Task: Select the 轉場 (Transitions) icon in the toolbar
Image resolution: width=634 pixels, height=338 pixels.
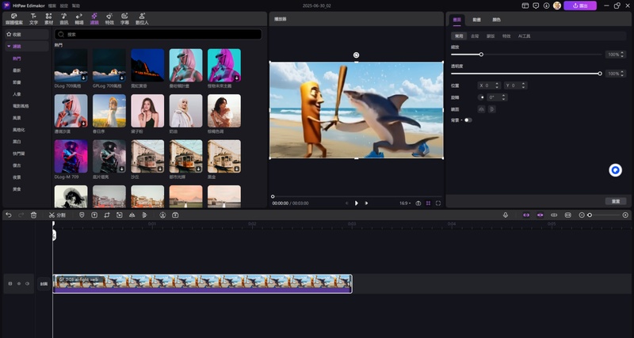Action: pyautogui.click(x=79, y=17)
